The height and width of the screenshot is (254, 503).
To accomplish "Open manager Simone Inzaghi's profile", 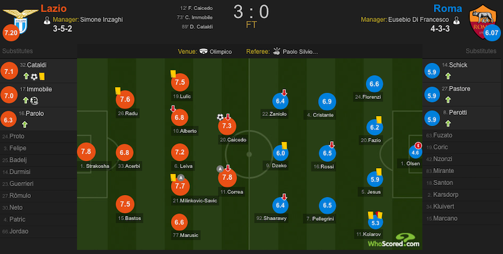I will pos(101,19).
